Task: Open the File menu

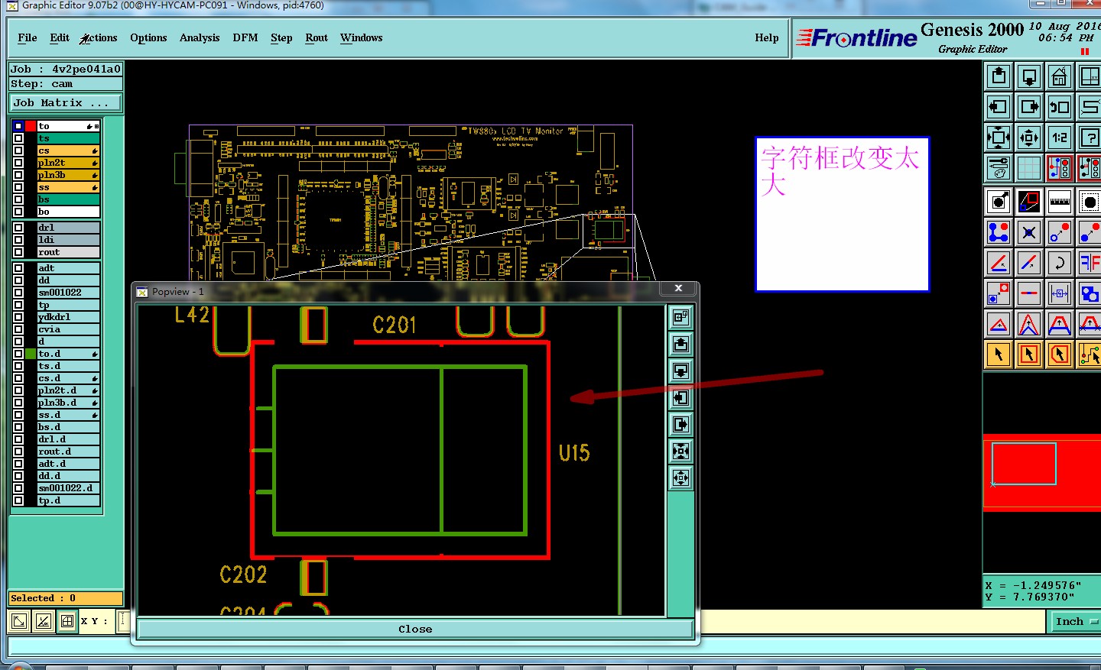Action: point(28,38)
